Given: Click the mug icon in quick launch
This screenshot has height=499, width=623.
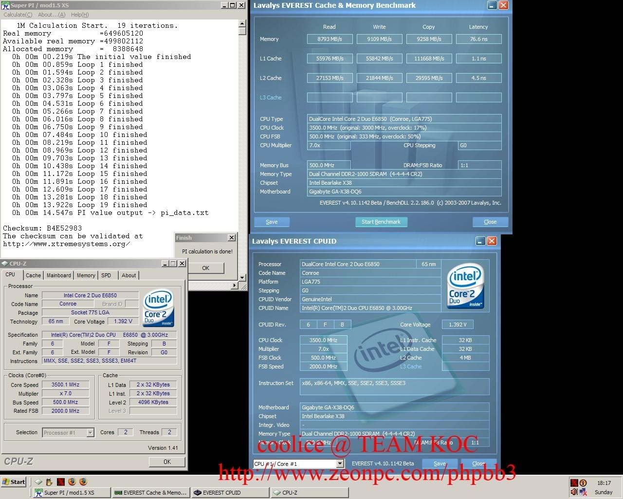Looking at the screenshot, I should (x=49, y=482).
